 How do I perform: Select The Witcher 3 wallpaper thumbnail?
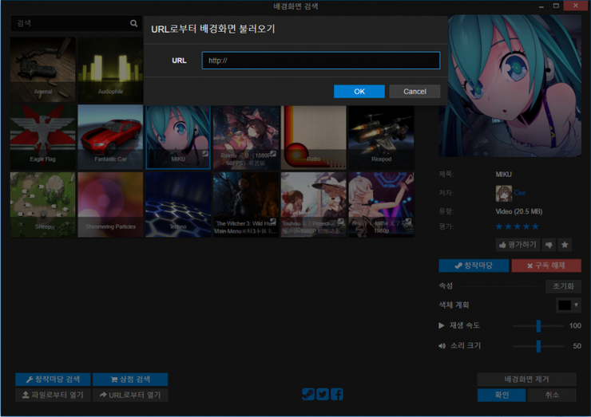pyautogui.click(x=246, y=205)
